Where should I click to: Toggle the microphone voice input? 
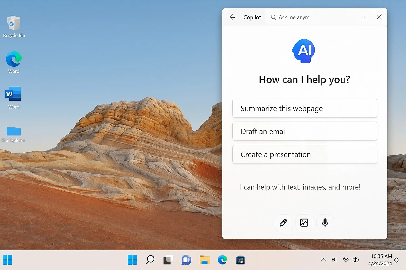[325, 223]
